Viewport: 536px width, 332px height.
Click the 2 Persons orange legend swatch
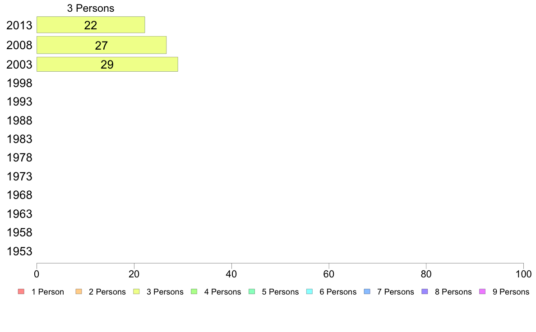79,292
